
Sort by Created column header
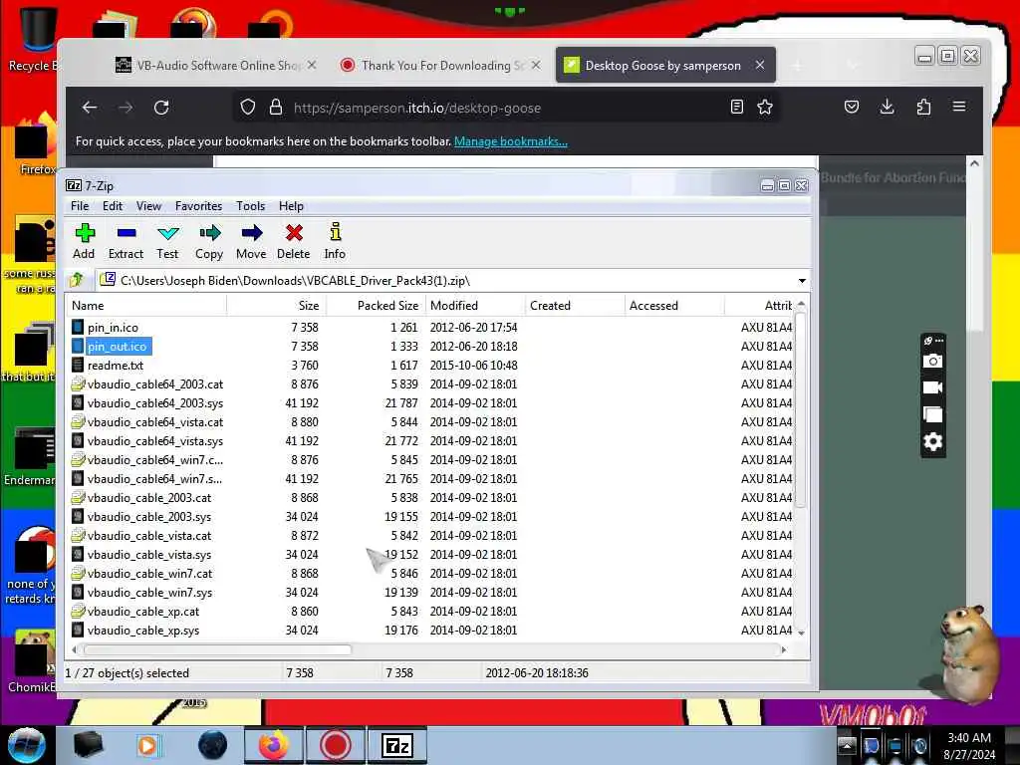pyautogui.click(x=575, y=306)
